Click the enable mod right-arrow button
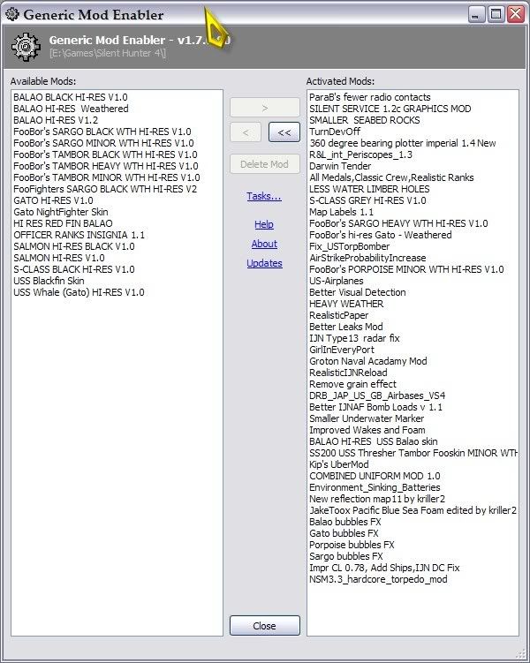This screenshot has height=663, width=530. point(264,108)
